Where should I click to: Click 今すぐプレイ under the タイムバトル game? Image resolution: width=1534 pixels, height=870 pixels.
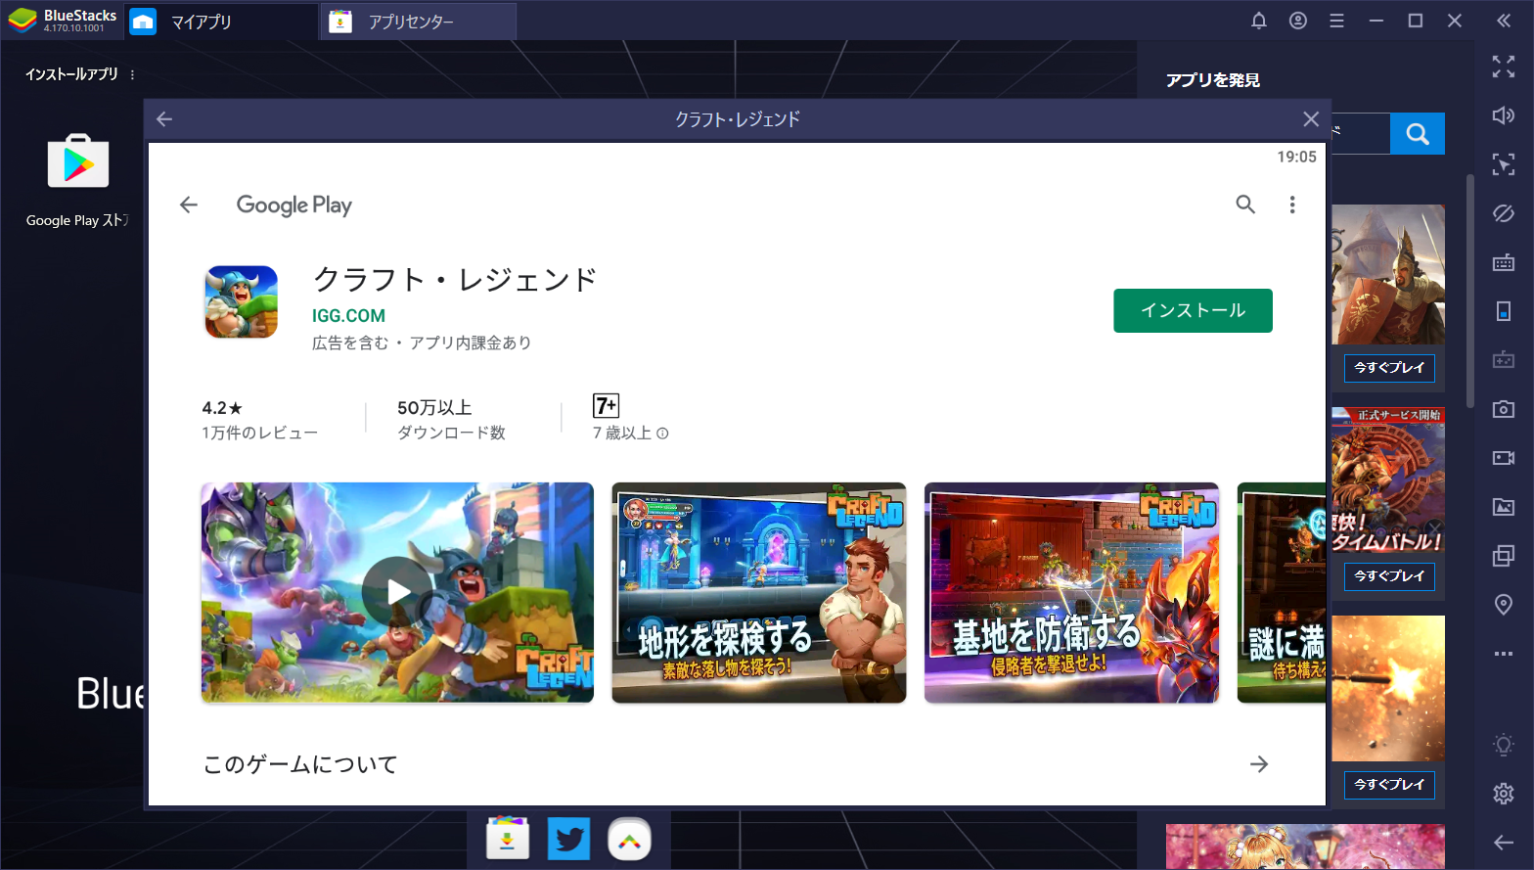pyautogui.click(x=1389, y=576)
